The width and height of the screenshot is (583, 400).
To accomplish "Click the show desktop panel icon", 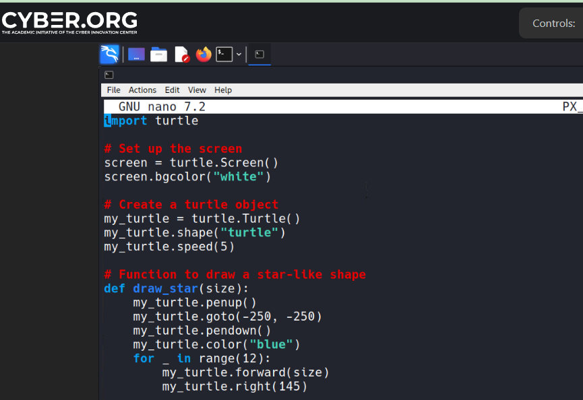I will [x=136, y=55].
